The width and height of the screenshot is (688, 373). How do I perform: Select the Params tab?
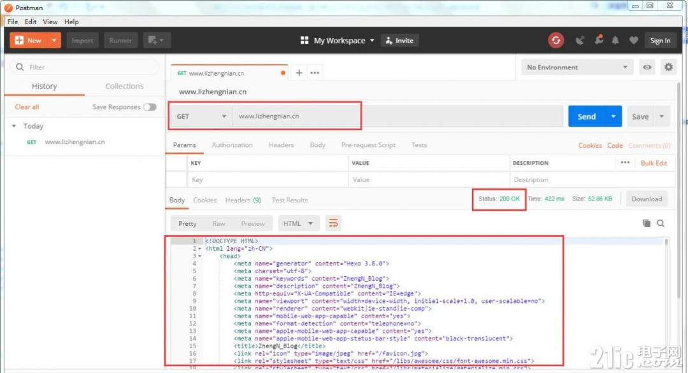(184, 145)
